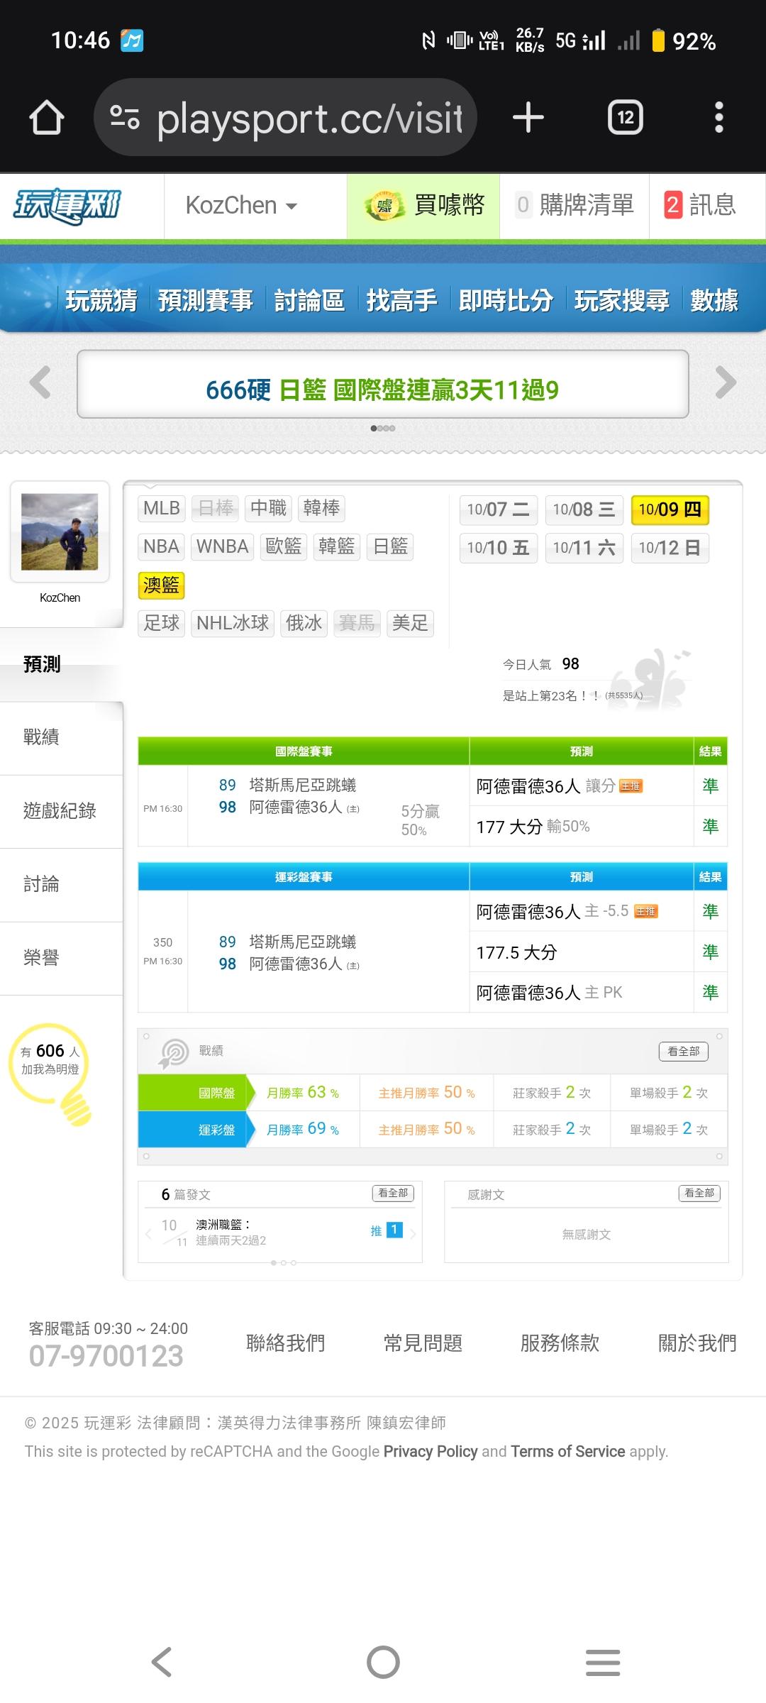Open the tab switcher showing 12 tabs
The height and width of the screenshot is (1703, 766).
625,118
